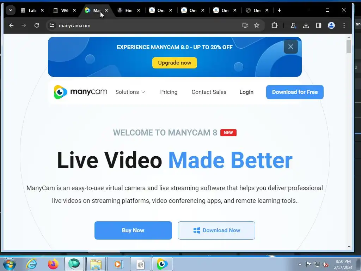The image size is (361, 271).
Task: Click the page scrollbar down arrow
Action: pyautogui.click(x=349, y=247)
